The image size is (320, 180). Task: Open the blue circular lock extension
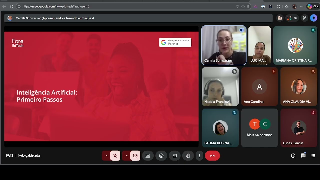tap(263, 6)
